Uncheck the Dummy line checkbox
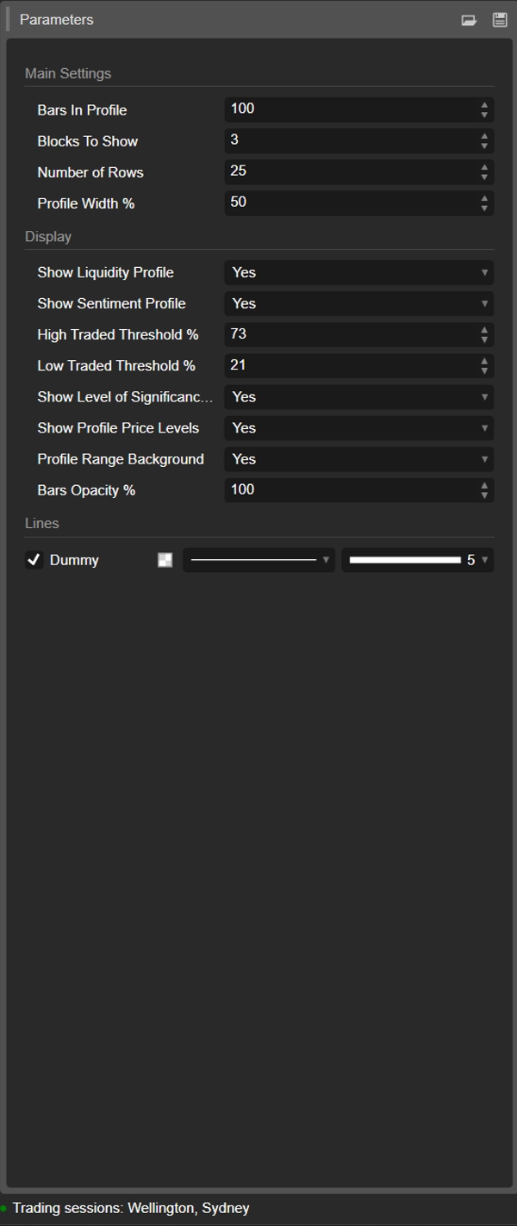The image size is (517, 1226). coord(34,560)
